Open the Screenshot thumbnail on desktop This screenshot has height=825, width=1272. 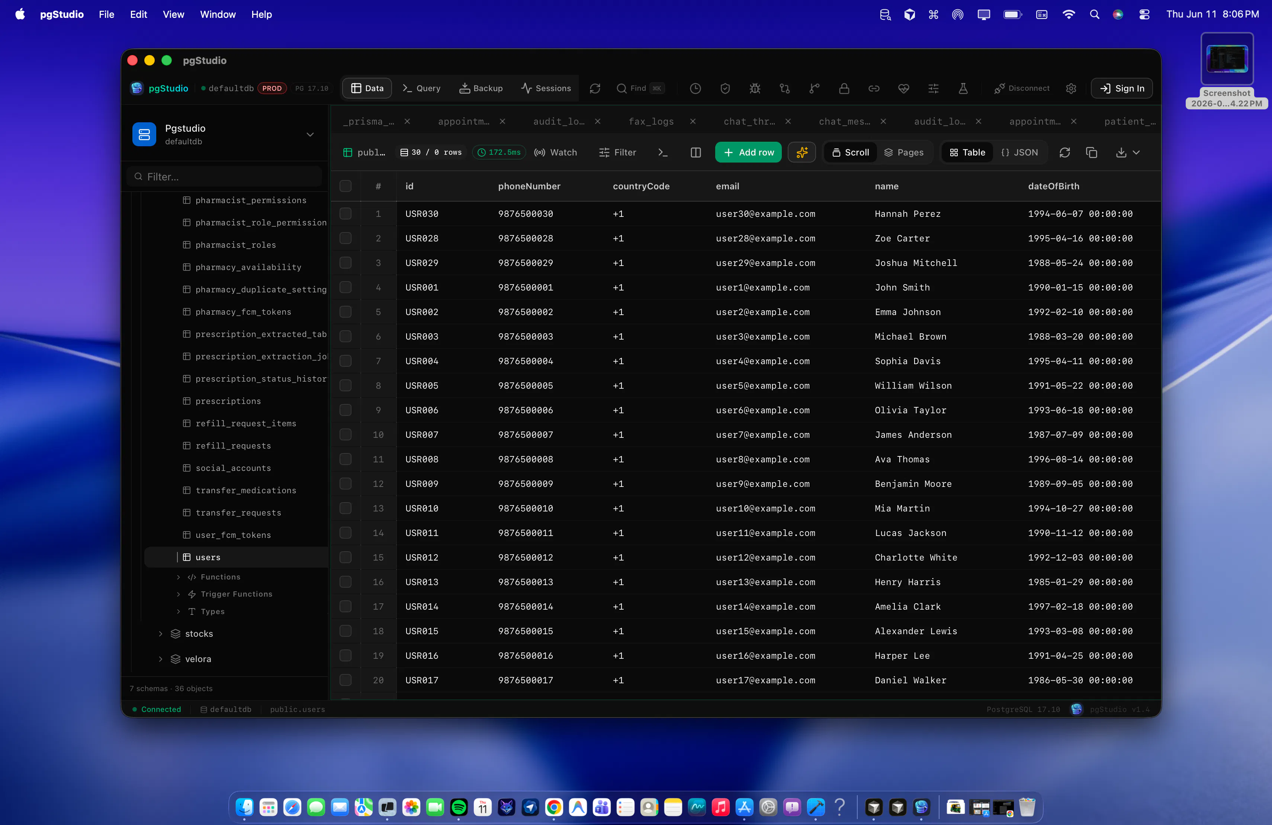1227,59
